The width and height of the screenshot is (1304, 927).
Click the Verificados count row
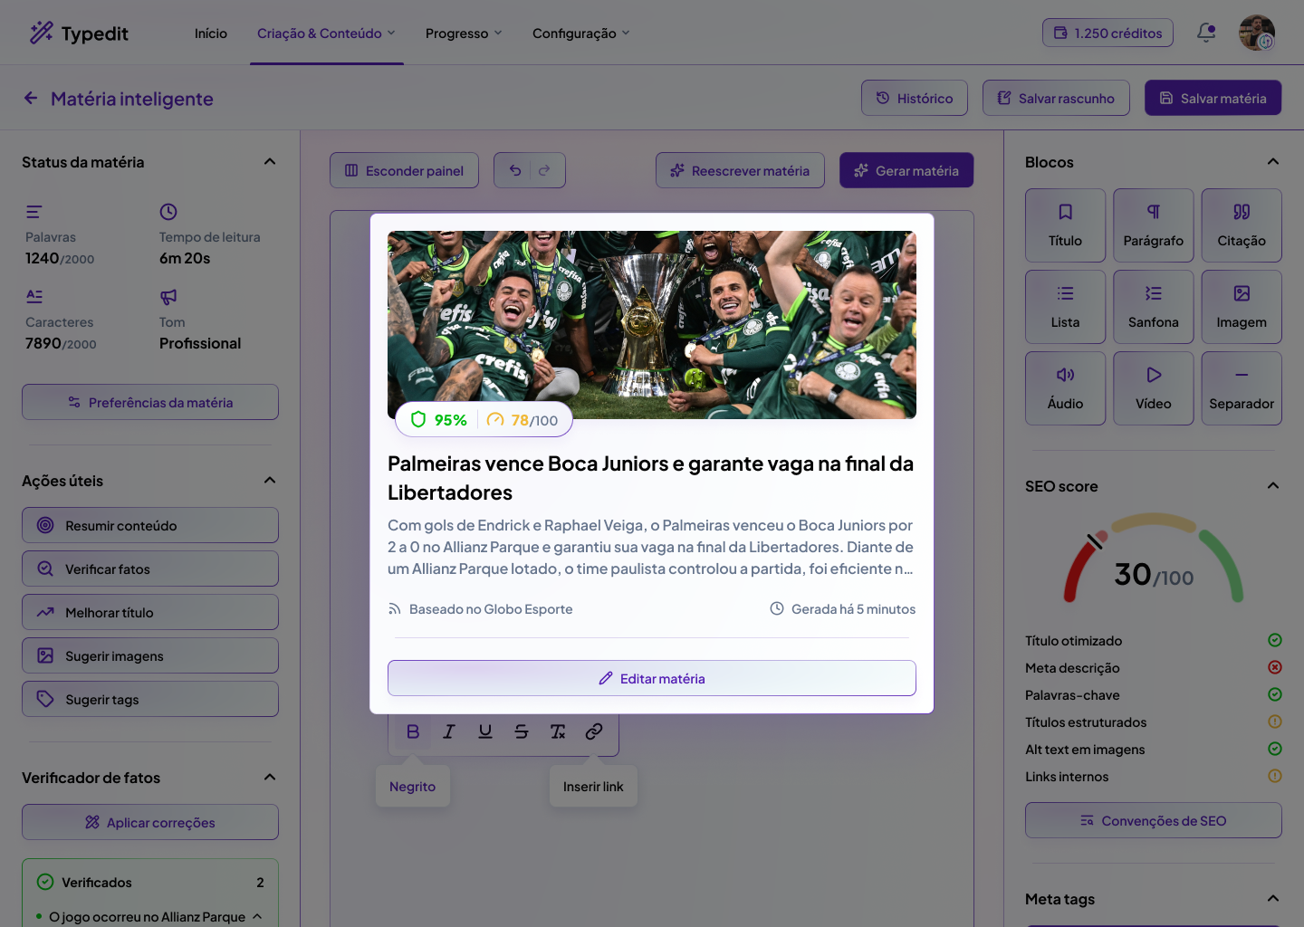point(150,882)
